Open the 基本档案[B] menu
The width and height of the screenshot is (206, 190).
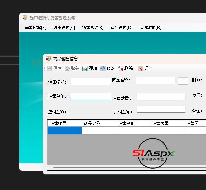click(36, 28)
